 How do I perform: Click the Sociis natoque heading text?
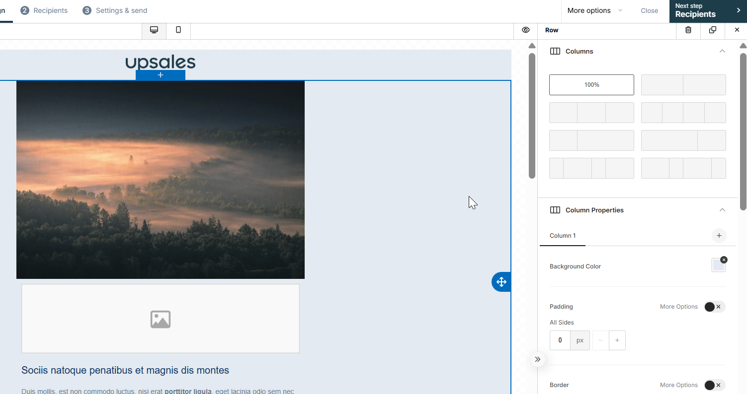click(x=125, y=370)
